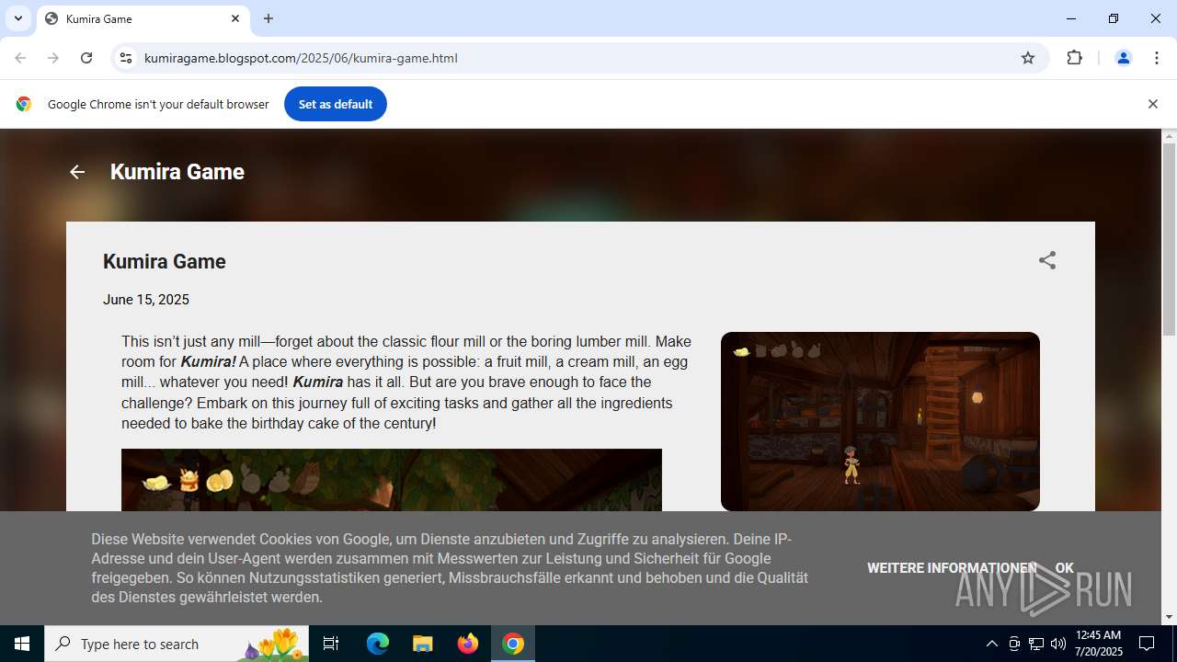The width and height of the screenshot is (1177, 662).
Task: Open the volume control tray icon
Action: (x=1058, y=644)
